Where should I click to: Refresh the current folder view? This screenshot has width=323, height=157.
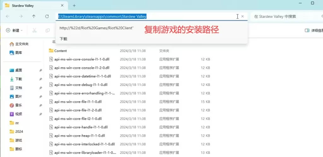pos(47,16)
